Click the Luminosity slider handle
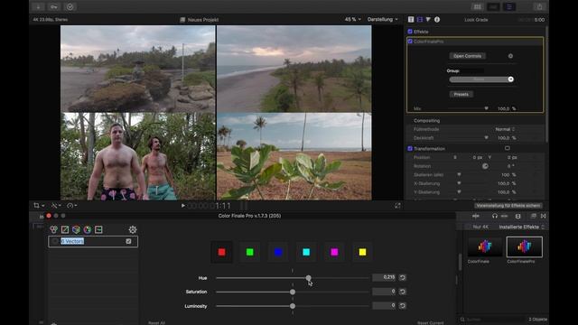Viewport: 578px width, 325px height. point(293,306)
